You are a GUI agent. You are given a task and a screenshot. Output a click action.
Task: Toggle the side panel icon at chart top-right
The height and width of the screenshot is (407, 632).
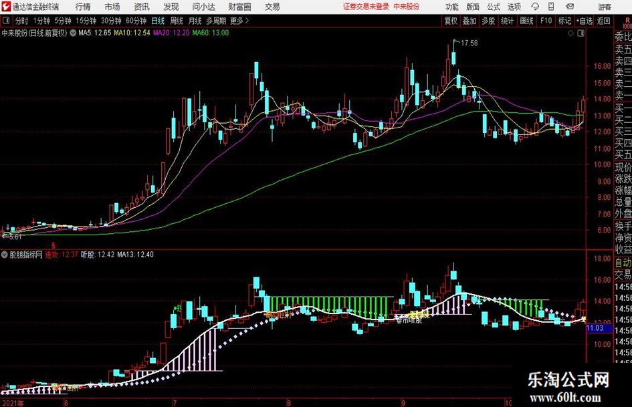click(581, 33)
